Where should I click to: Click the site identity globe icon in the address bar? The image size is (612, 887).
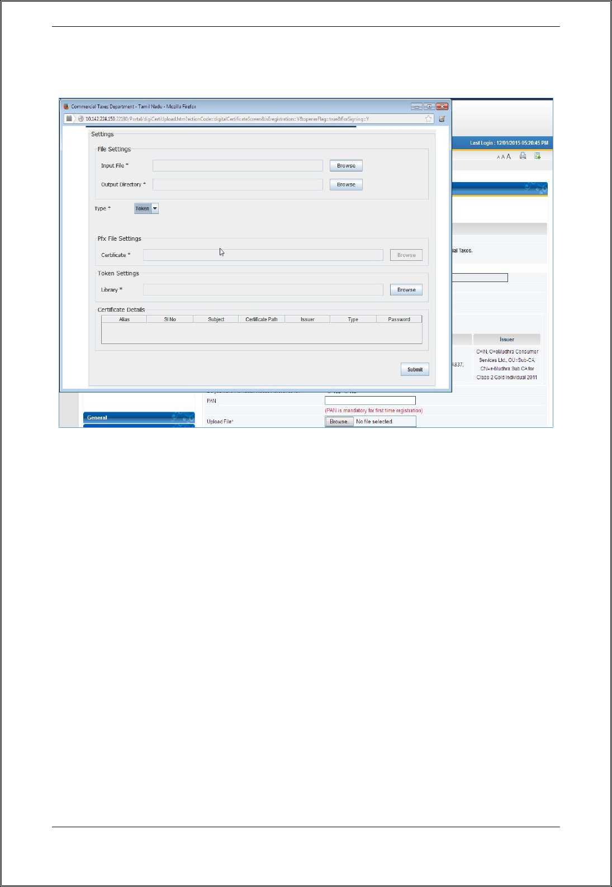point(81,118)
